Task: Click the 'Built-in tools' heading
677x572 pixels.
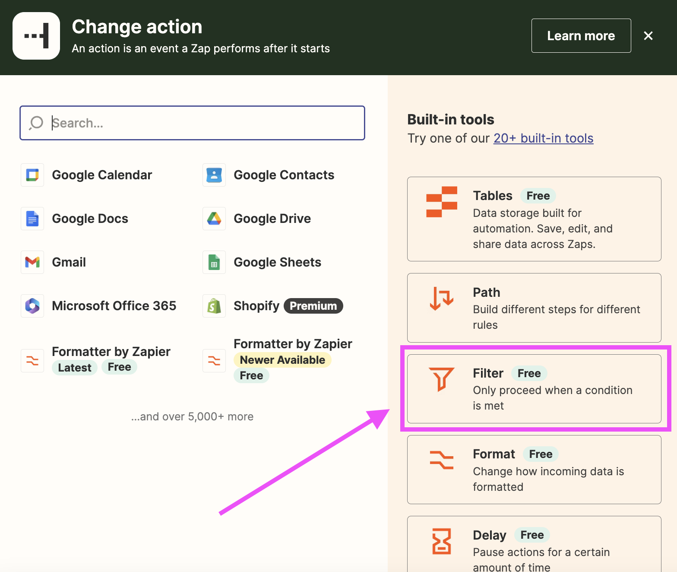Action: [x=451, y=120]
